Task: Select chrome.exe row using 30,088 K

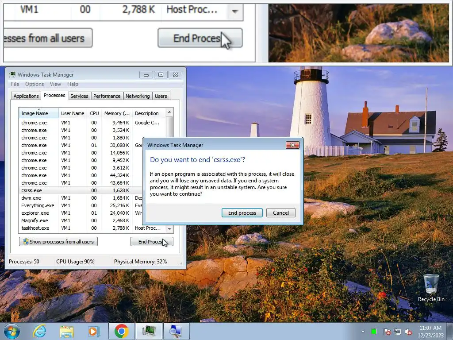Action: (81, 145)
